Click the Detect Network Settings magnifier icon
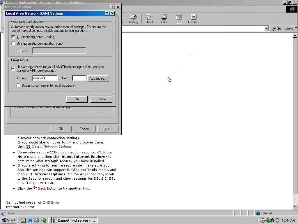Image resolution: width=298 pixels, height=224 pixels. point(28,147)
